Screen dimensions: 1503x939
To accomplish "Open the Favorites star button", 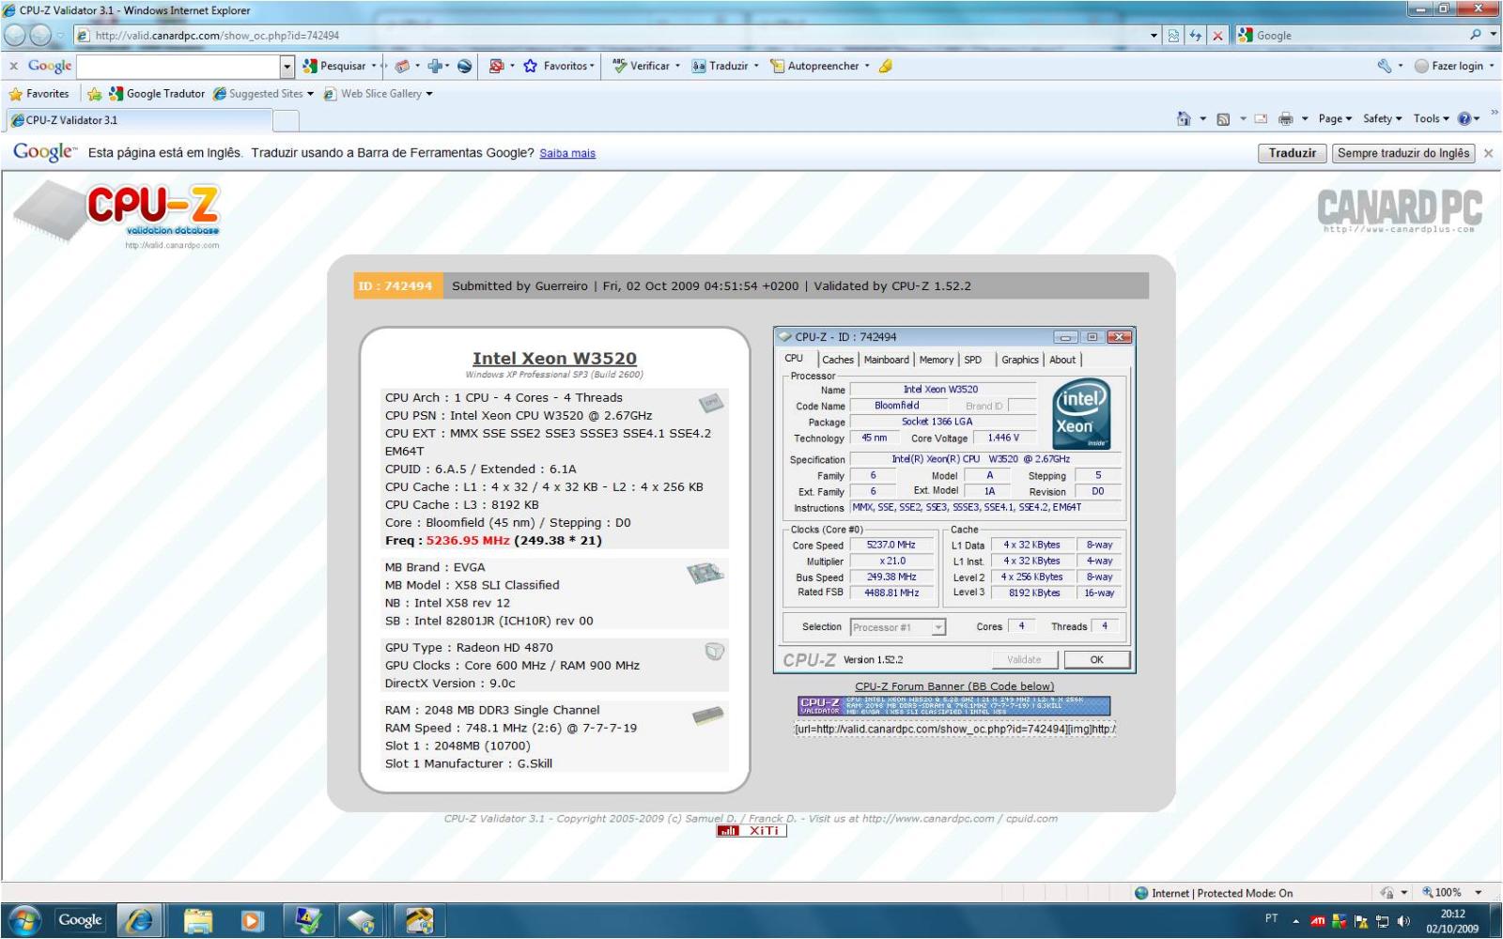I will pos(39,94).
